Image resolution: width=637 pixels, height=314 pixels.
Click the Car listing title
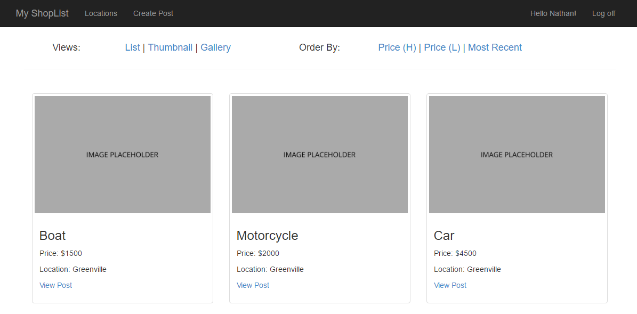pos(444,236)
